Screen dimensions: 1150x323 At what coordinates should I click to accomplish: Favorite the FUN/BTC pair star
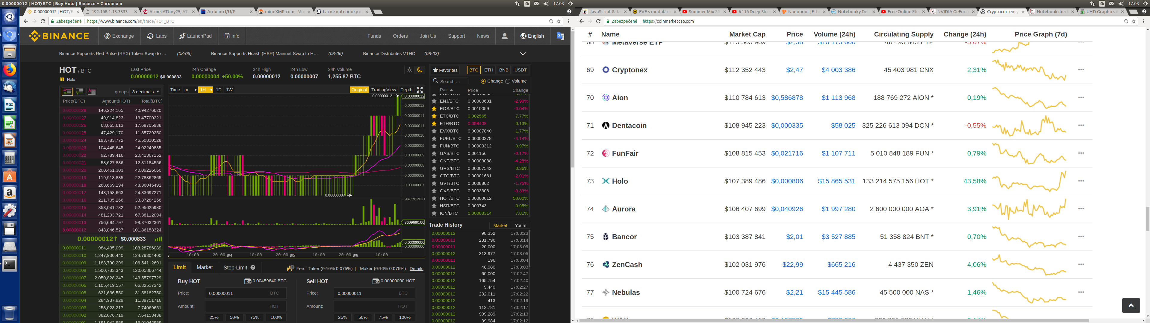434,146
